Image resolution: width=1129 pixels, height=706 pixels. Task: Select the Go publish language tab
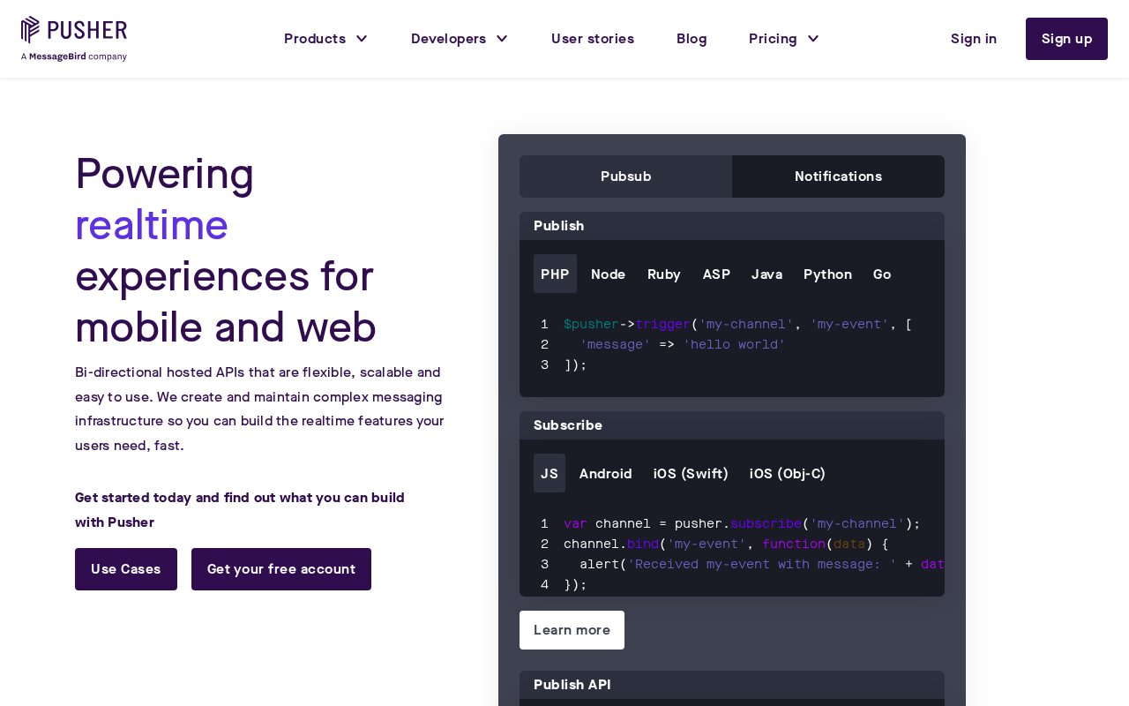(882, 274)
